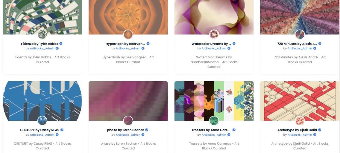Click verified badge beside Archetype by Kjetil Golid

320,130
